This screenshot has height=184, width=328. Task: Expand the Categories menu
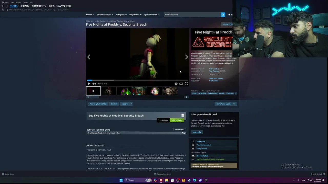(x=121, y=15)
